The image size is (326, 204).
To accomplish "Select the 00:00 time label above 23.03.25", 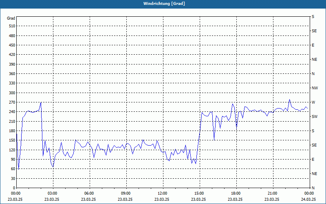I will tap(16, 193).
